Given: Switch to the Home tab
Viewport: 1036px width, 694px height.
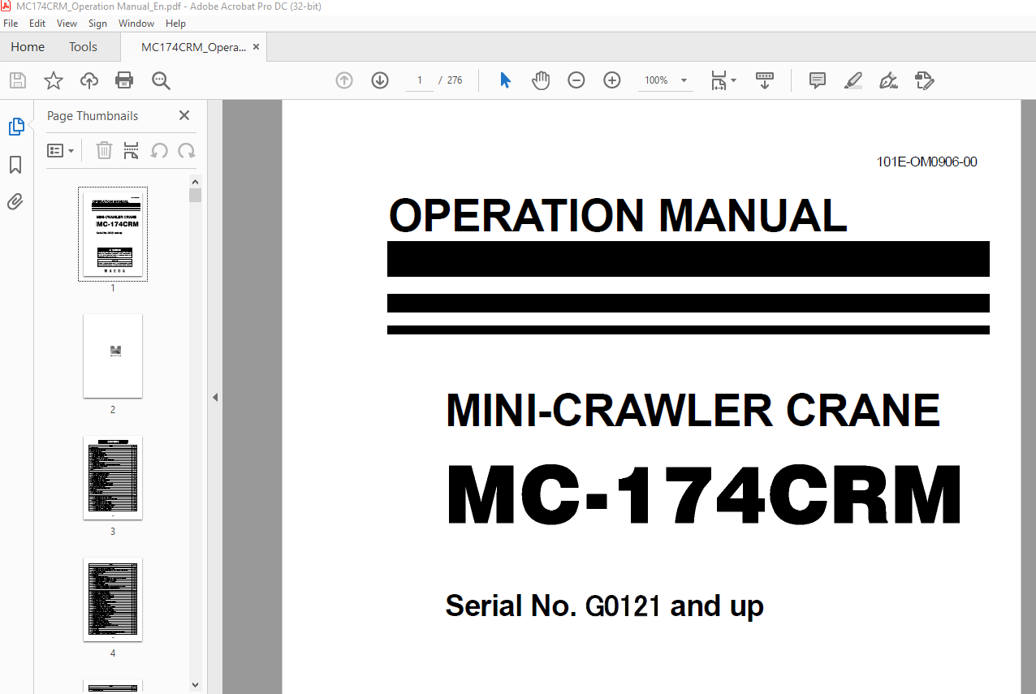Looking at the screenshot, I should [x=28, y=47].
